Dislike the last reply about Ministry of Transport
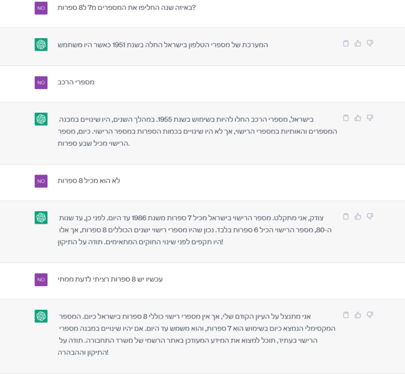405x374 pixels. tap(370, 315)
